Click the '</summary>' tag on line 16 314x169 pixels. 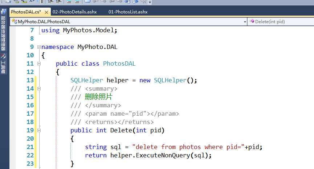(x=103, y=106)
